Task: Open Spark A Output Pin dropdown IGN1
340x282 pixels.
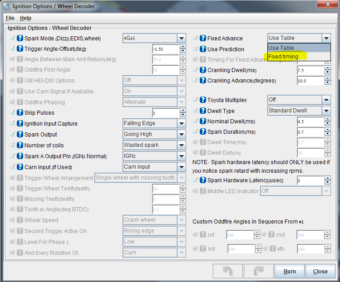Action: 154,156
